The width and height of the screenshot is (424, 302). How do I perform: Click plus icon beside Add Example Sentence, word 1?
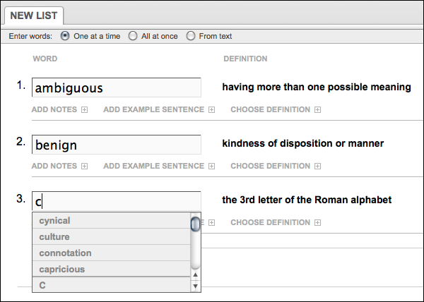pyautogui.click(x=211, y=109)
